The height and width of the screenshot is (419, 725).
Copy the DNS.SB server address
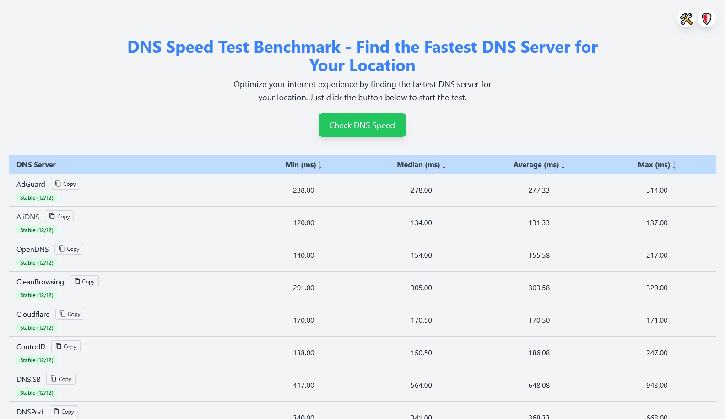click(61, 379)
